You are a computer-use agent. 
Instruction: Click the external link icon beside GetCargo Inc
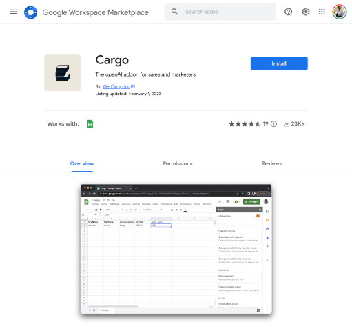click(133, 86)
